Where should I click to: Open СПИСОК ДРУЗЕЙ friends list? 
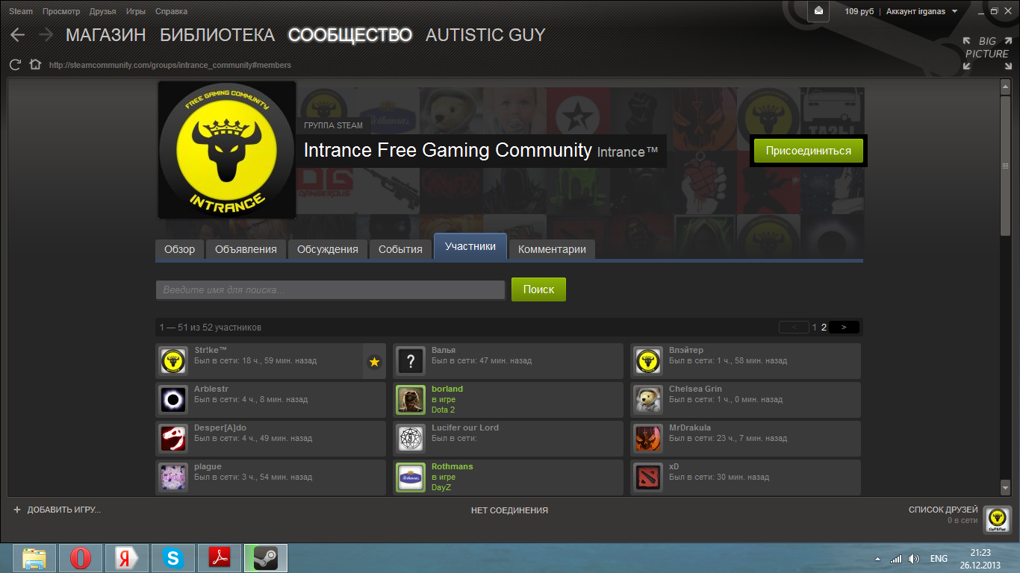tap(943, 510)
